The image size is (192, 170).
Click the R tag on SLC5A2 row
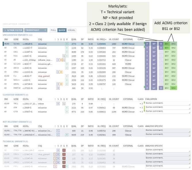67,44
